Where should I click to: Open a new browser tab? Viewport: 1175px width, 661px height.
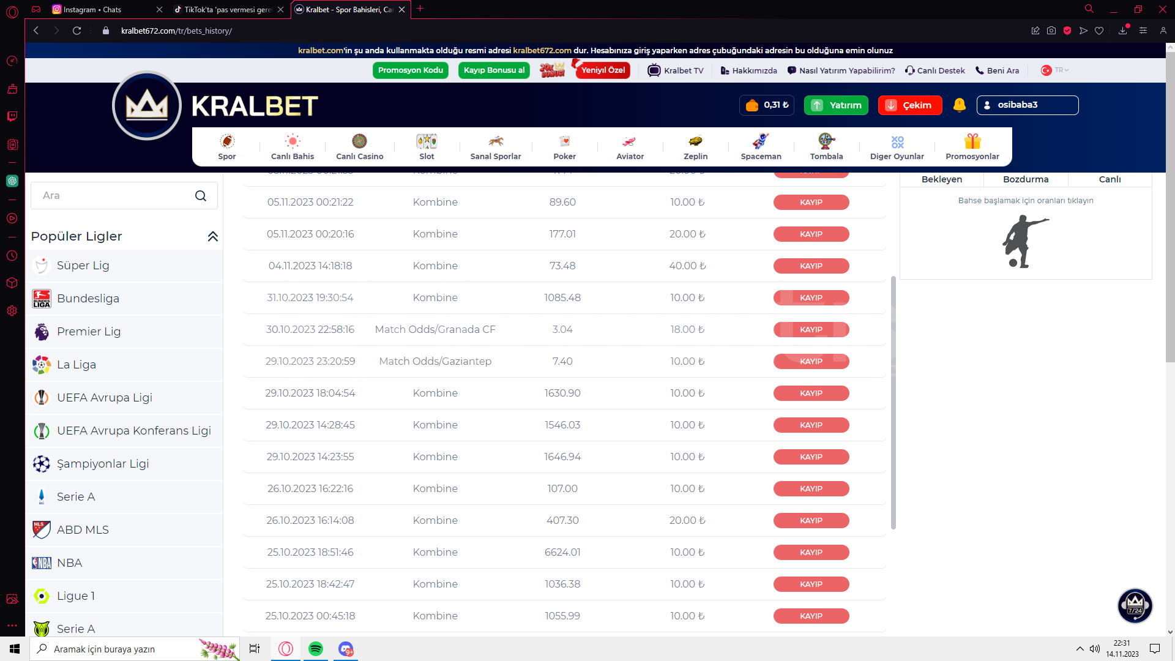click(420, 9)
